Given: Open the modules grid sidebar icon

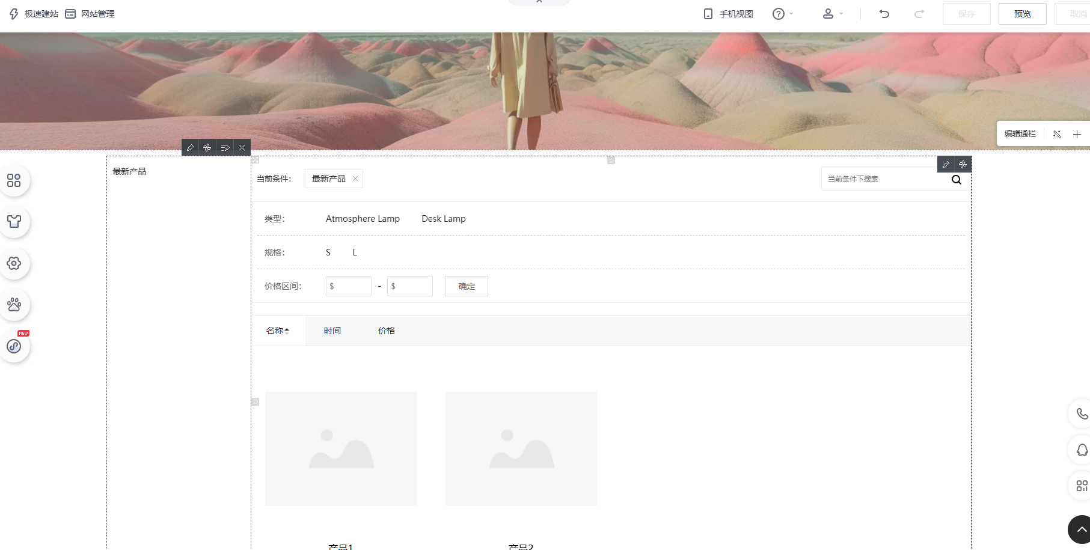Looking at the screenshot, I should pos(14,180).
